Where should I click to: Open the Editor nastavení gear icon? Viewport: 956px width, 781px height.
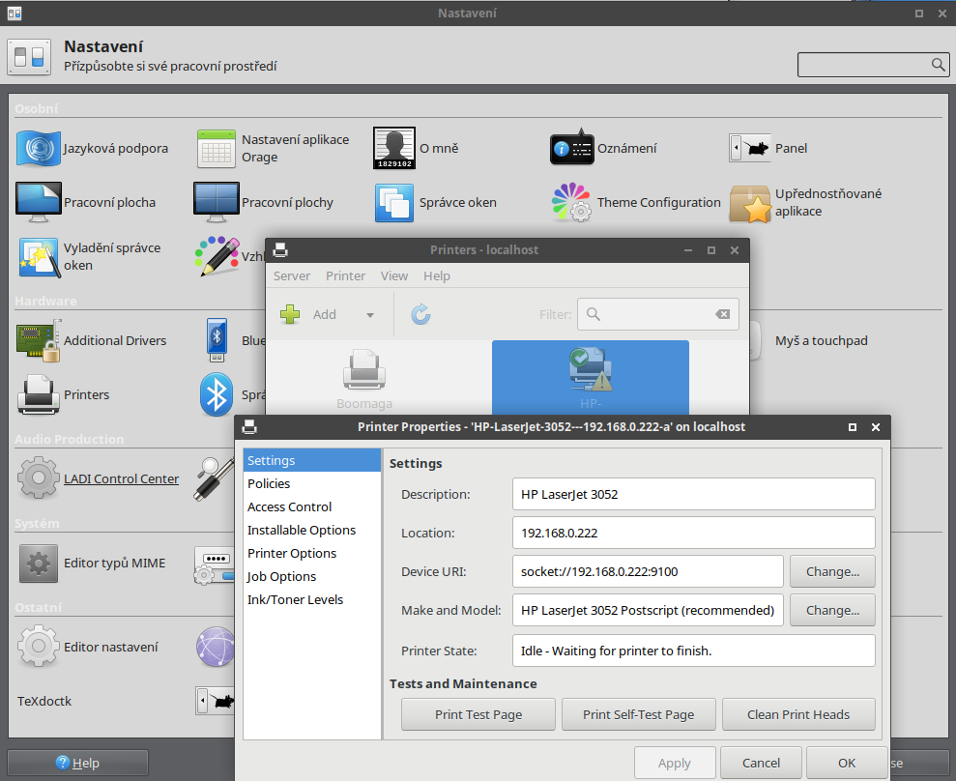point(39,647)
